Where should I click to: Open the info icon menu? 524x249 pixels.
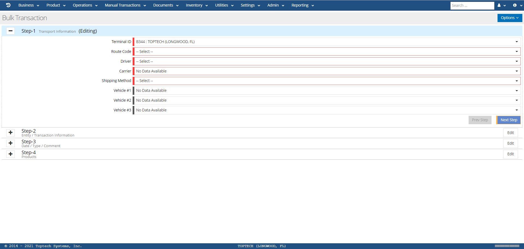click(x=517, y=5)
